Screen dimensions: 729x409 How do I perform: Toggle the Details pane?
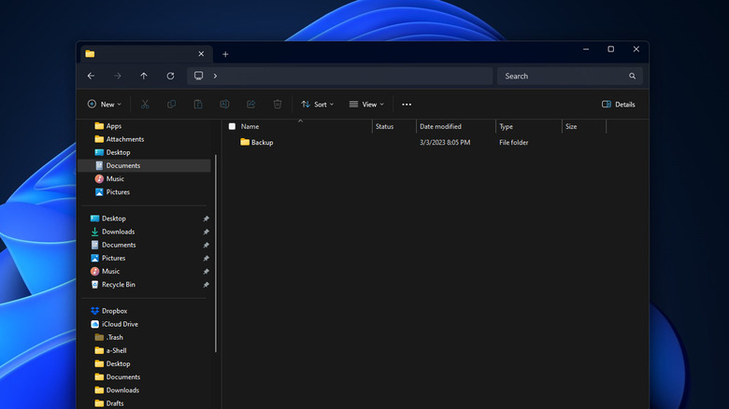click(619, 105)
